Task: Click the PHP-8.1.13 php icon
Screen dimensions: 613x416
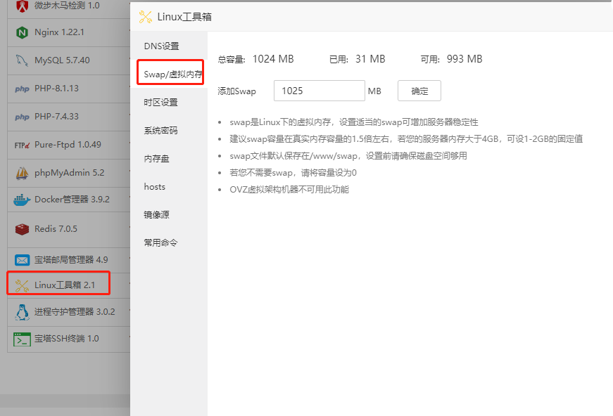Action: click(23, 89)
